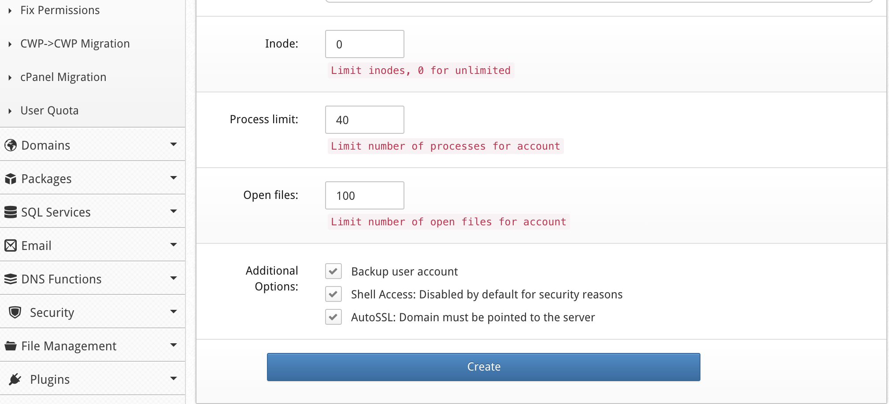Click the 'Open files:' field label
The height and width of the screenshot is (404, 889).
(271, 195)
